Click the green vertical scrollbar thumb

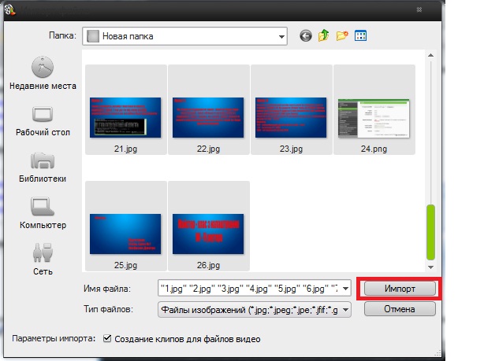click(430, 232)
